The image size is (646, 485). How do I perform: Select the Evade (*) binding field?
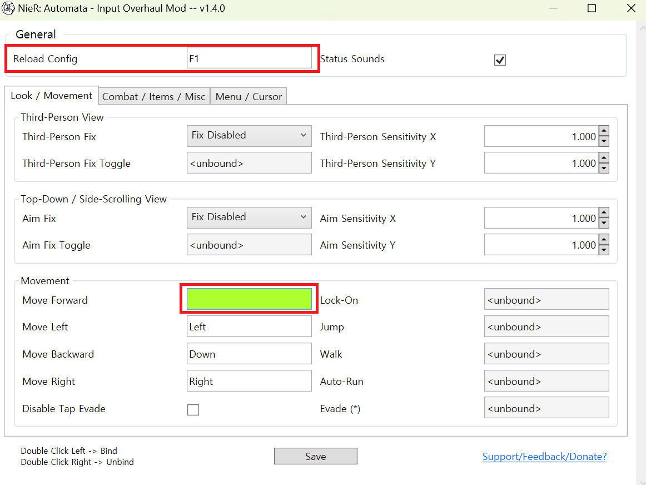click(x=546, y=408)
